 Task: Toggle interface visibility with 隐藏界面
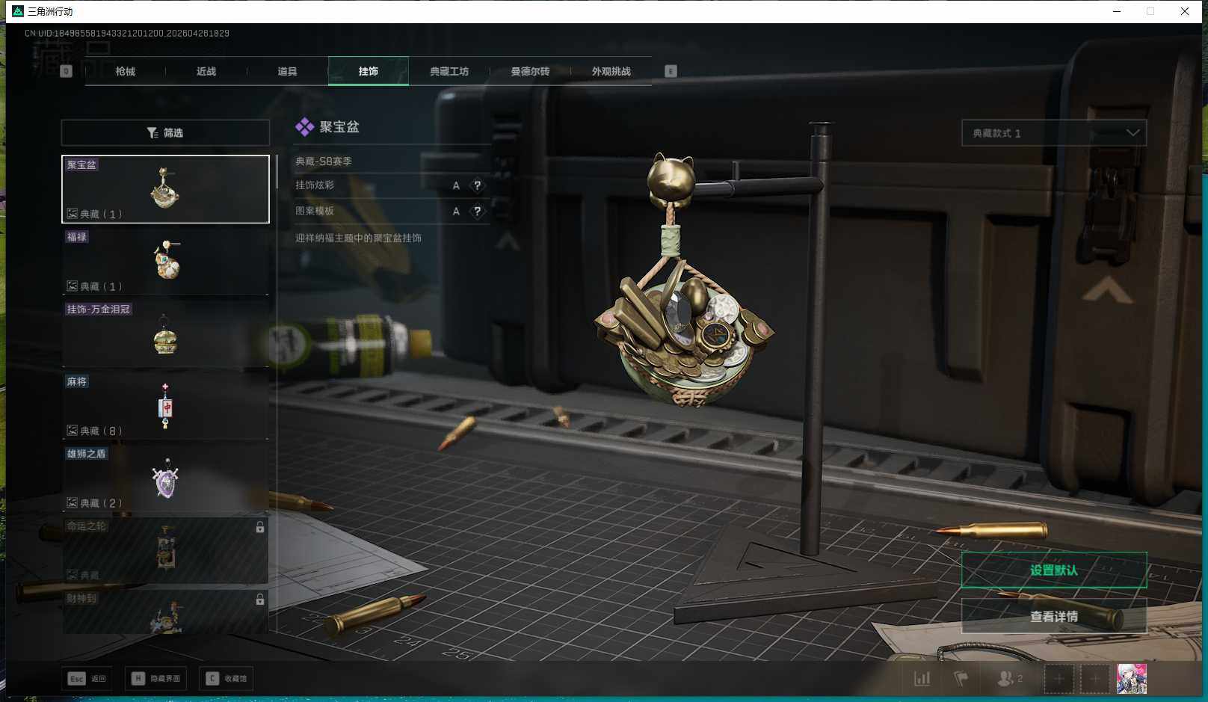[x=156, y=679]
